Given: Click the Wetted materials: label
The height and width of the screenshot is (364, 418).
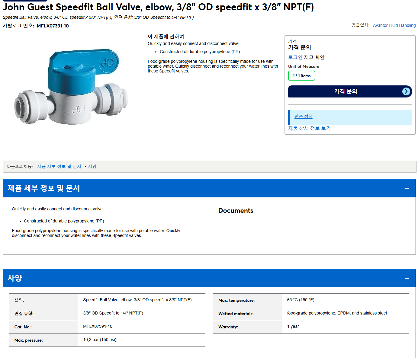Looking at the screenshot, I should tap(236, 314).
